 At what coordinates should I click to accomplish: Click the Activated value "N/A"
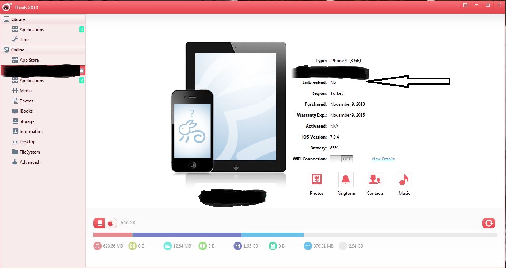(x=334, y=126)
